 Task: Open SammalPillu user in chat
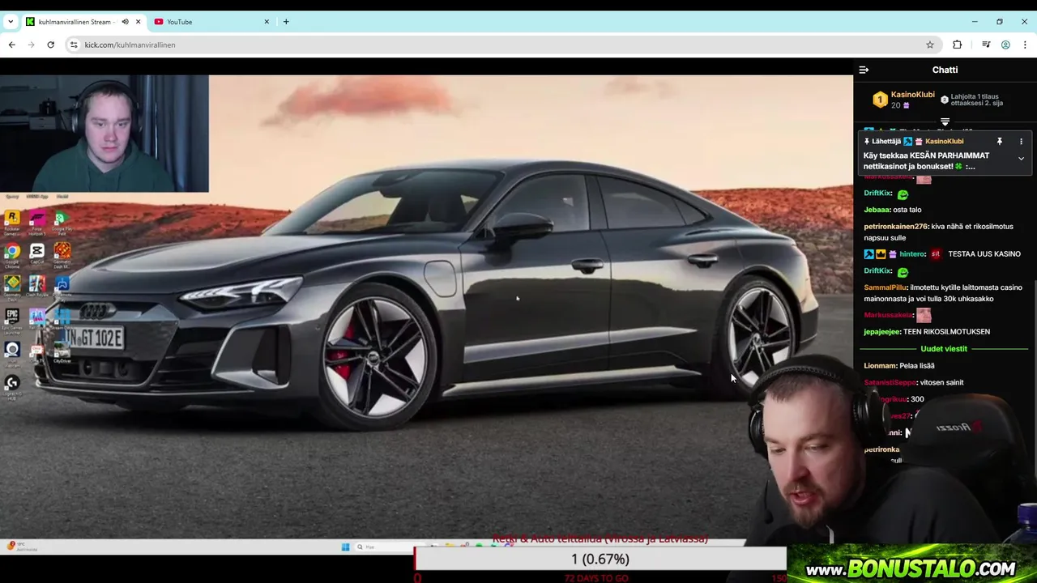[886, 287]
